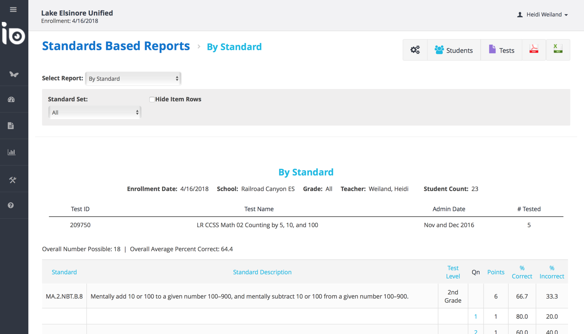Sort by the % Correct column header
584x334 pixels.
[x=522, y=272]
